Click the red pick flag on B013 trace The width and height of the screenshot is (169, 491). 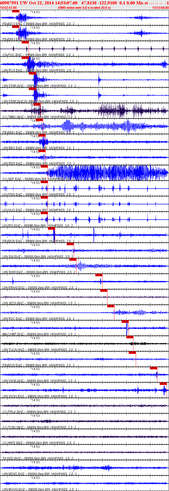pos(16,11)
